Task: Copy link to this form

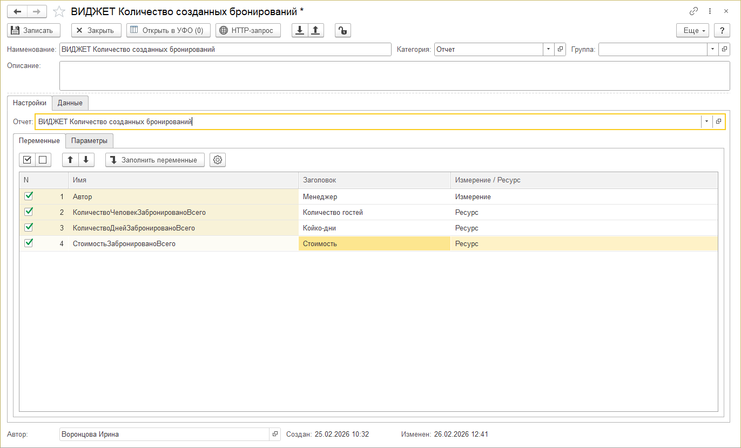Action: [x=694, y=11]
